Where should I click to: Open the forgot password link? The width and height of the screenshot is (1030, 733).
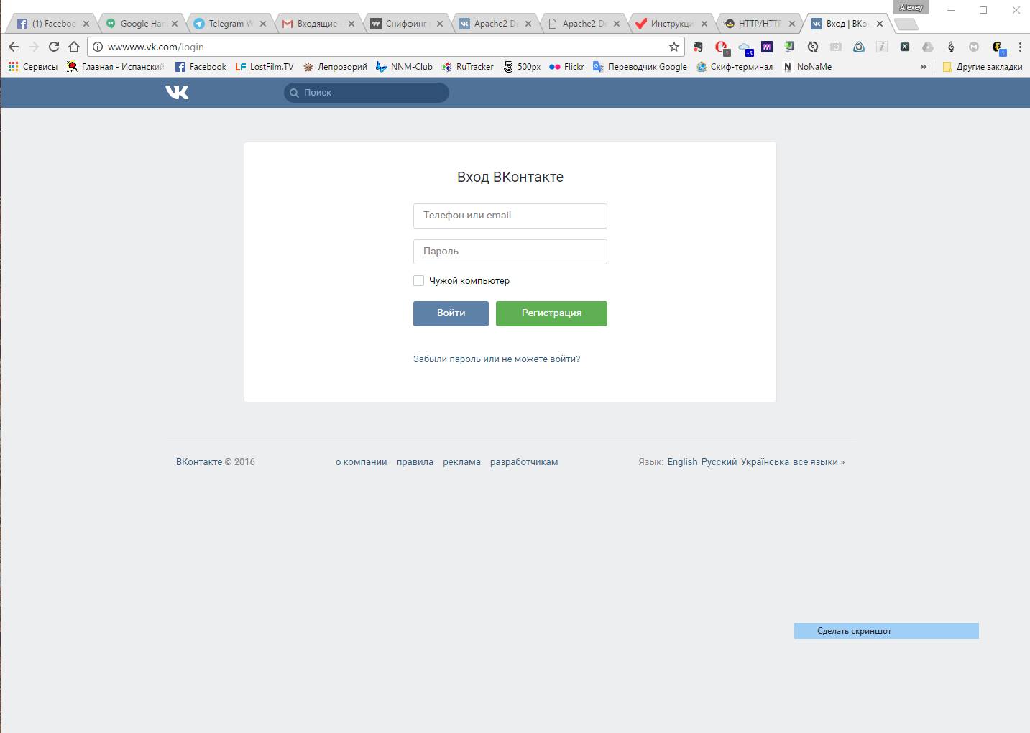click(x=497, y=359)
